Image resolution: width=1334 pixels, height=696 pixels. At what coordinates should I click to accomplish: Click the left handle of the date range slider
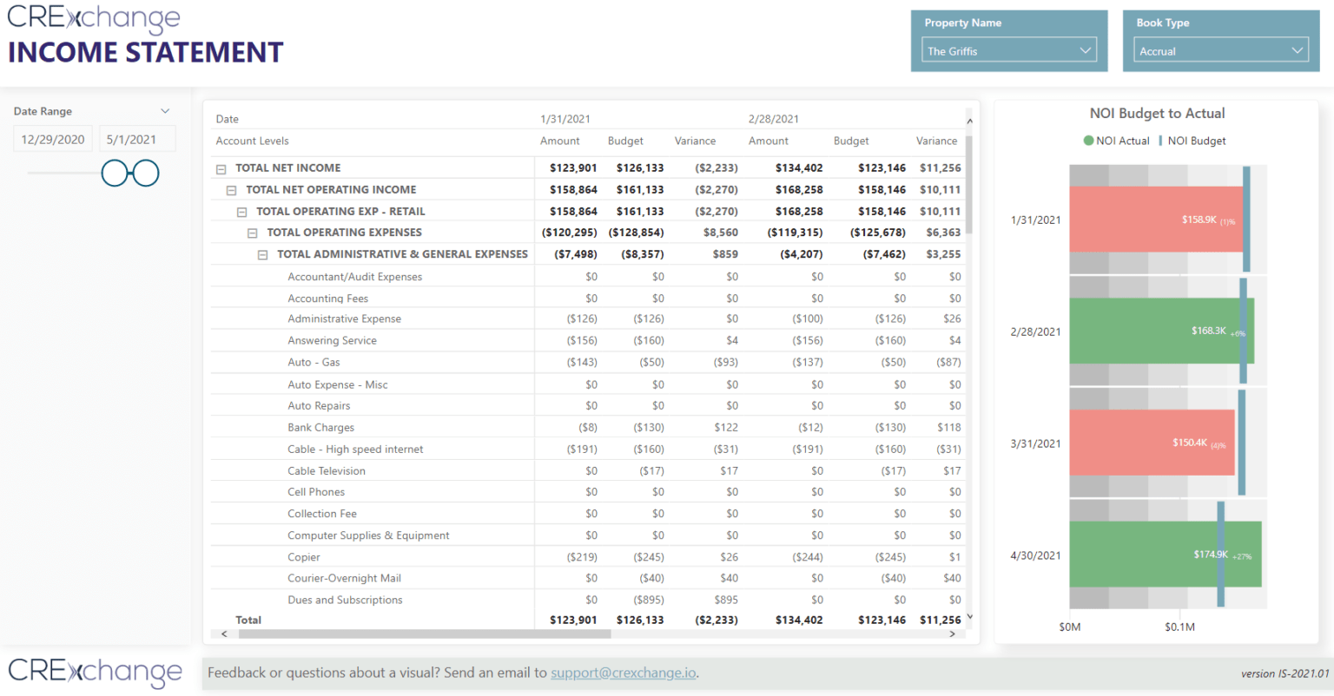[x=115, y=173]
